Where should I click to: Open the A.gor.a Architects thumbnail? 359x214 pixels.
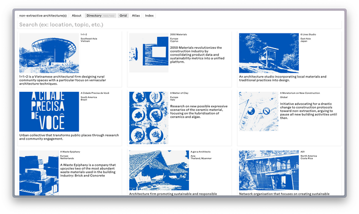(159, 170)
